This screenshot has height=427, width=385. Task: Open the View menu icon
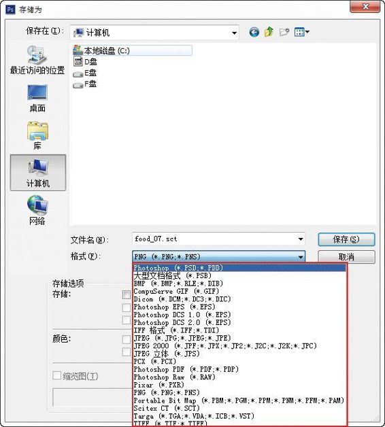pyautogui.click(x=301, y=32)
